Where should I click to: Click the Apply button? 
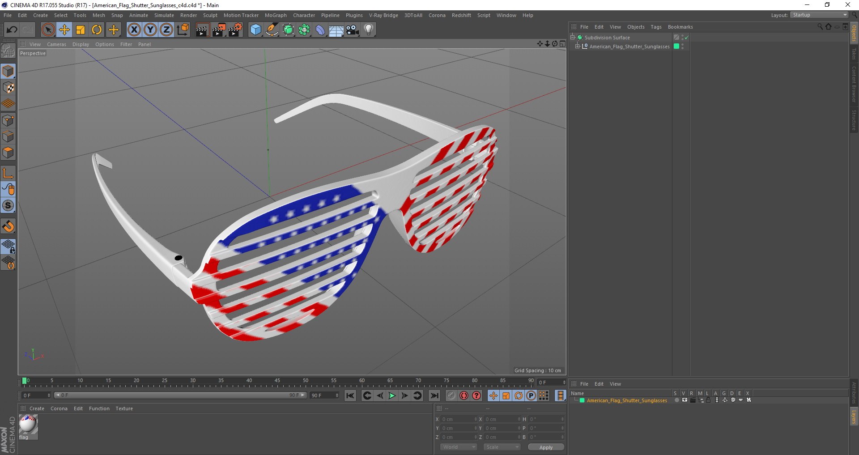[x=546, y=447]
